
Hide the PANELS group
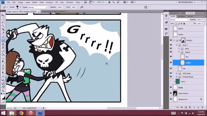click(171, 40)
